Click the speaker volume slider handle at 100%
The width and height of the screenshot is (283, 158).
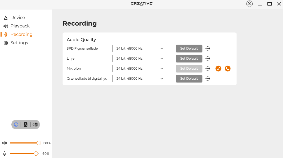point(39,143)
